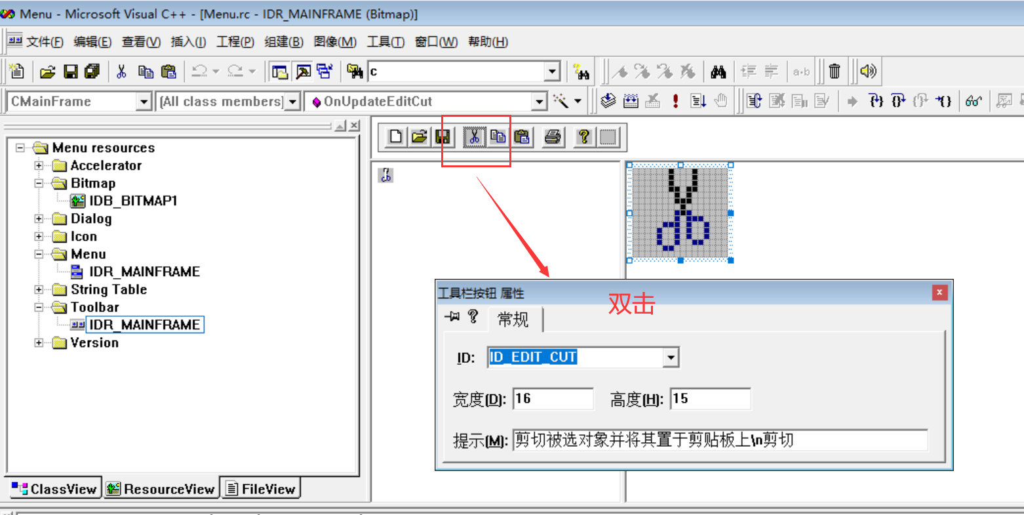The width and height of the screenshot is (1024, 515).
Task: Click Run to Cursor braces icon
Action: click(x=943, y=101)
